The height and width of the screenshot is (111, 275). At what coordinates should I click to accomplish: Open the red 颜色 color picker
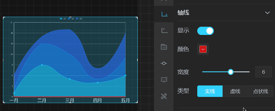click(x=203, y=49)
